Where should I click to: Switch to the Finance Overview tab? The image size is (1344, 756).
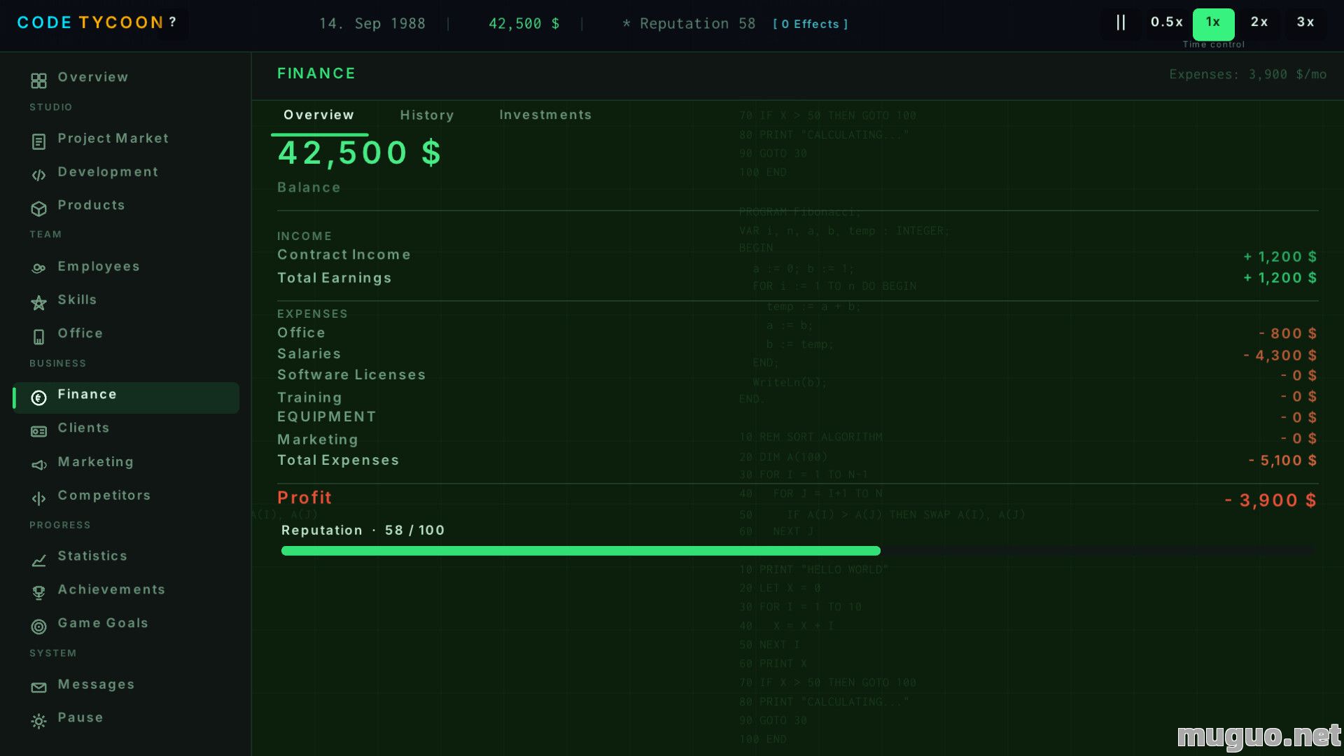pos(318,115)
